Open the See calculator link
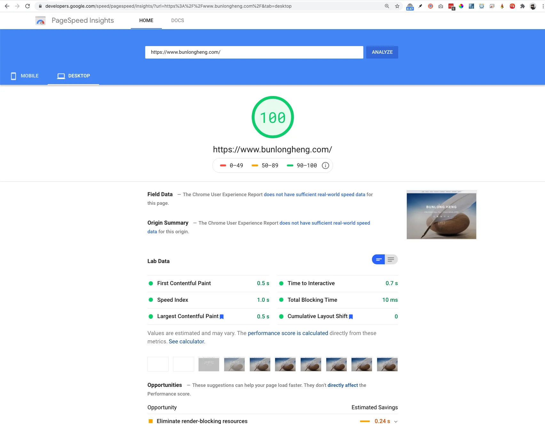545x424 pixels. [x=186, y=341]
